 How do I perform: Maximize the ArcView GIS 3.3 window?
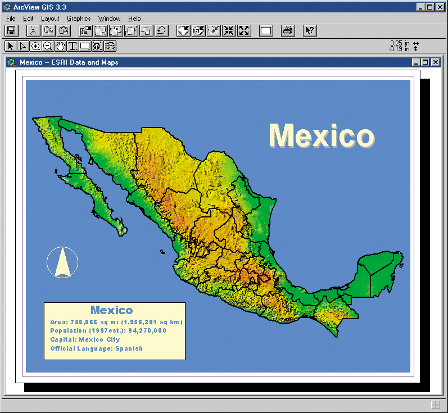tap(429, 7)
